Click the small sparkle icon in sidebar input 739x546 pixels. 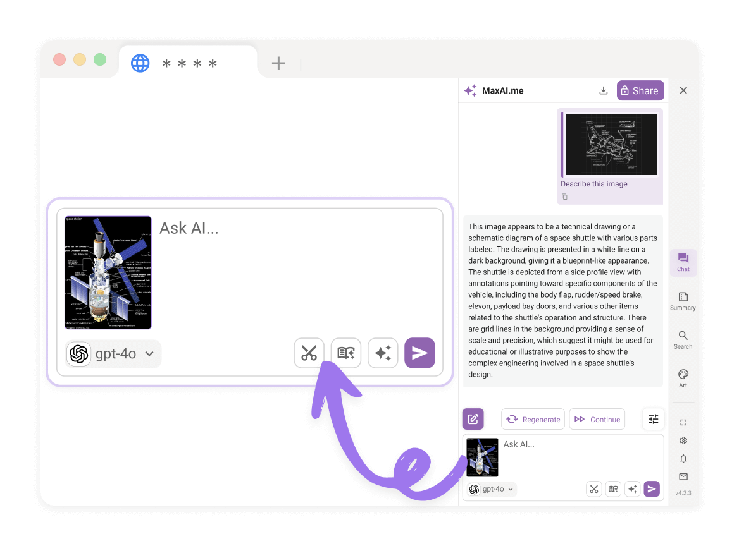(x=633, y=489)
